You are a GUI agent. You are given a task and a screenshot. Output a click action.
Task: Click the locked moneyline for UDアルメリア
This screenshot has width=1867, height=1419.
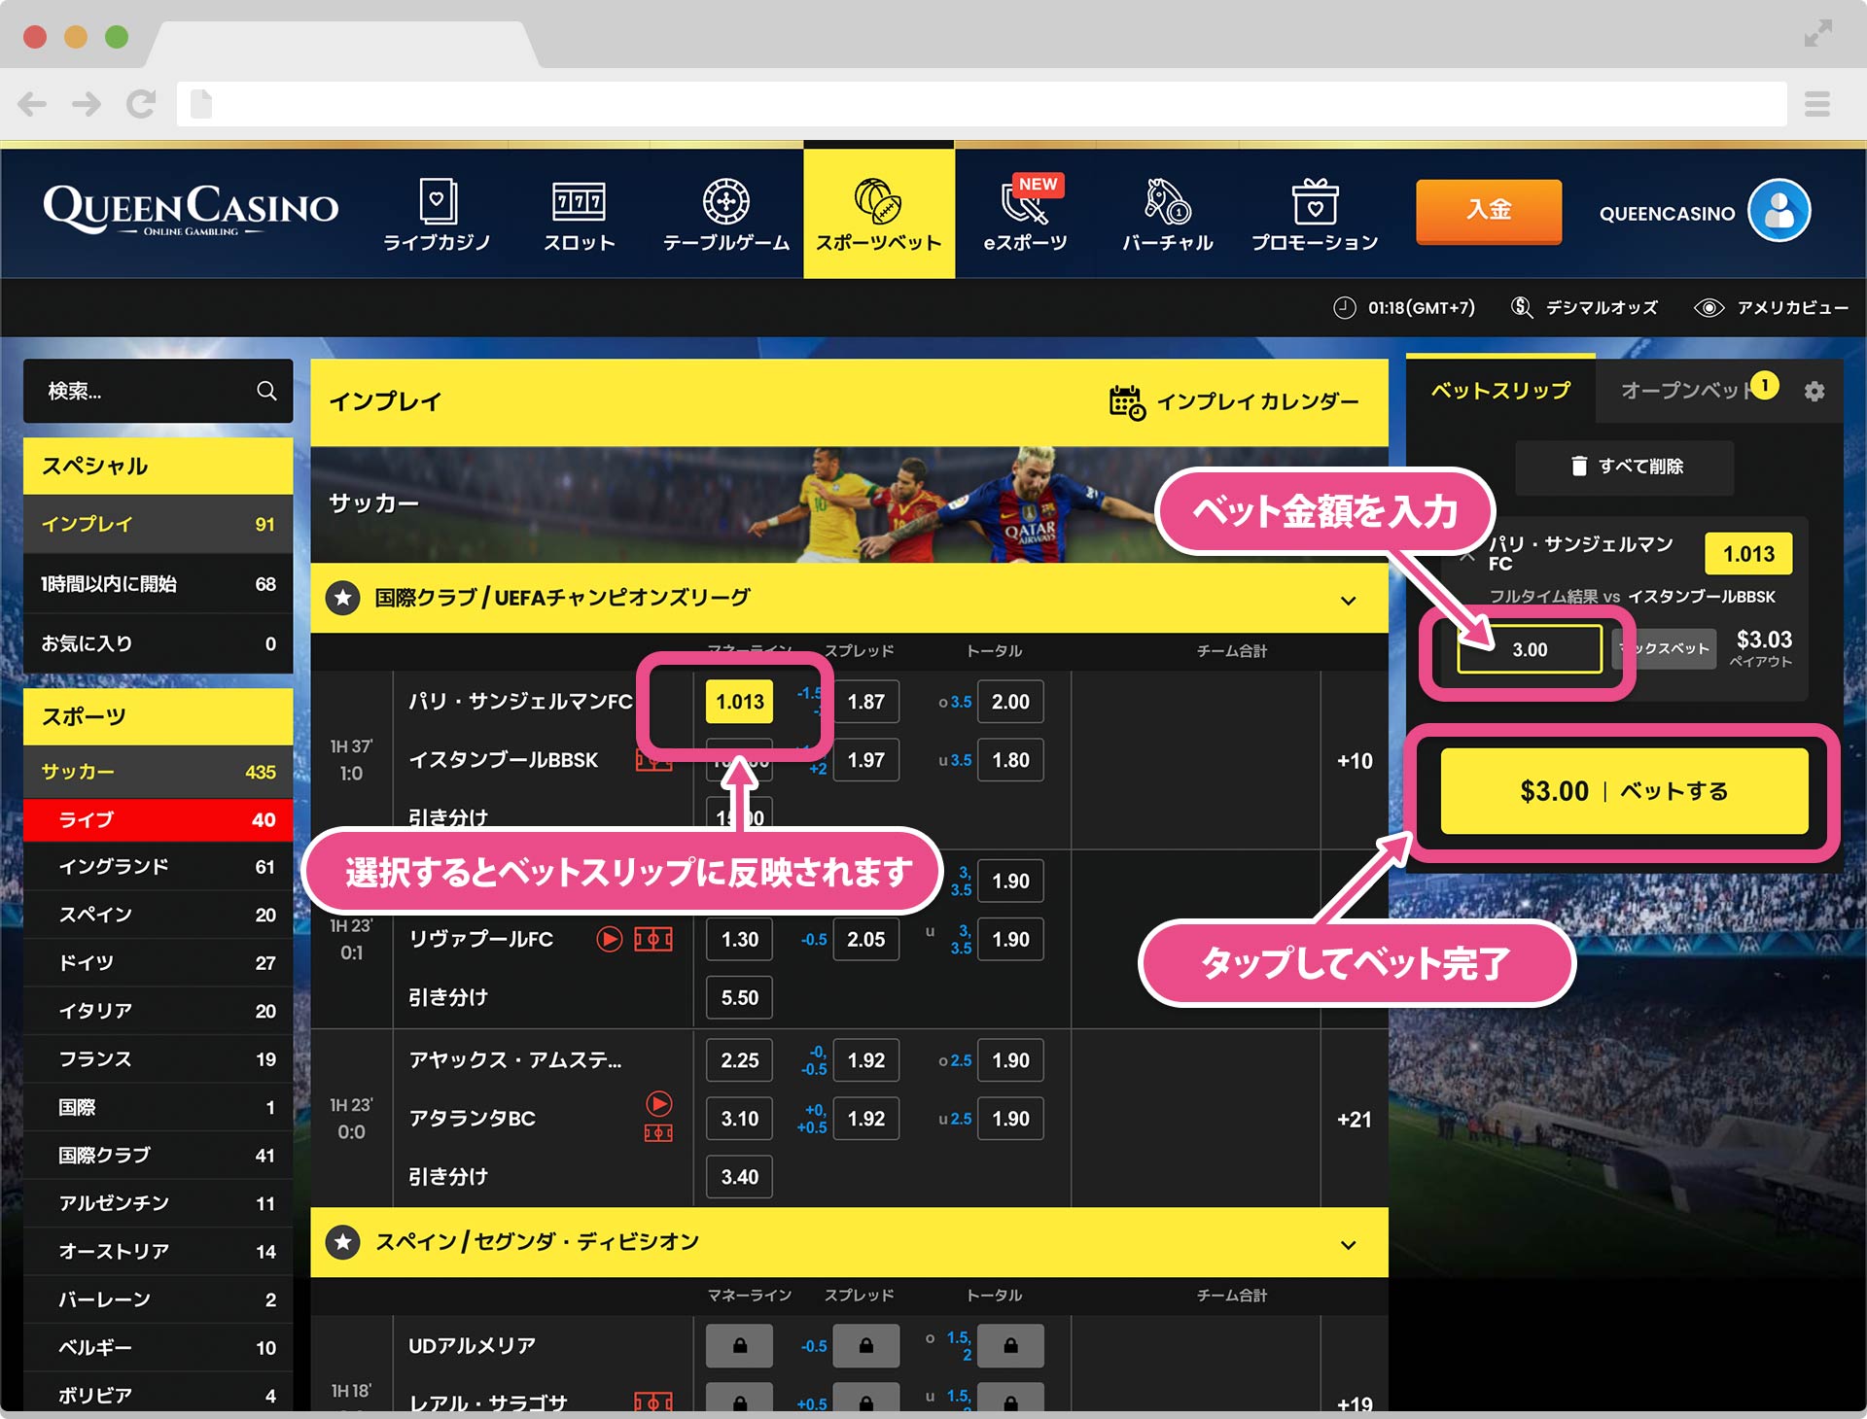pos(739,1346)
